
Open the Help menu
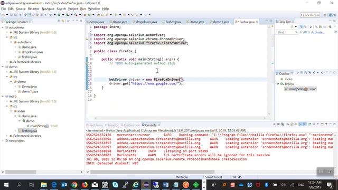[106, 9]
